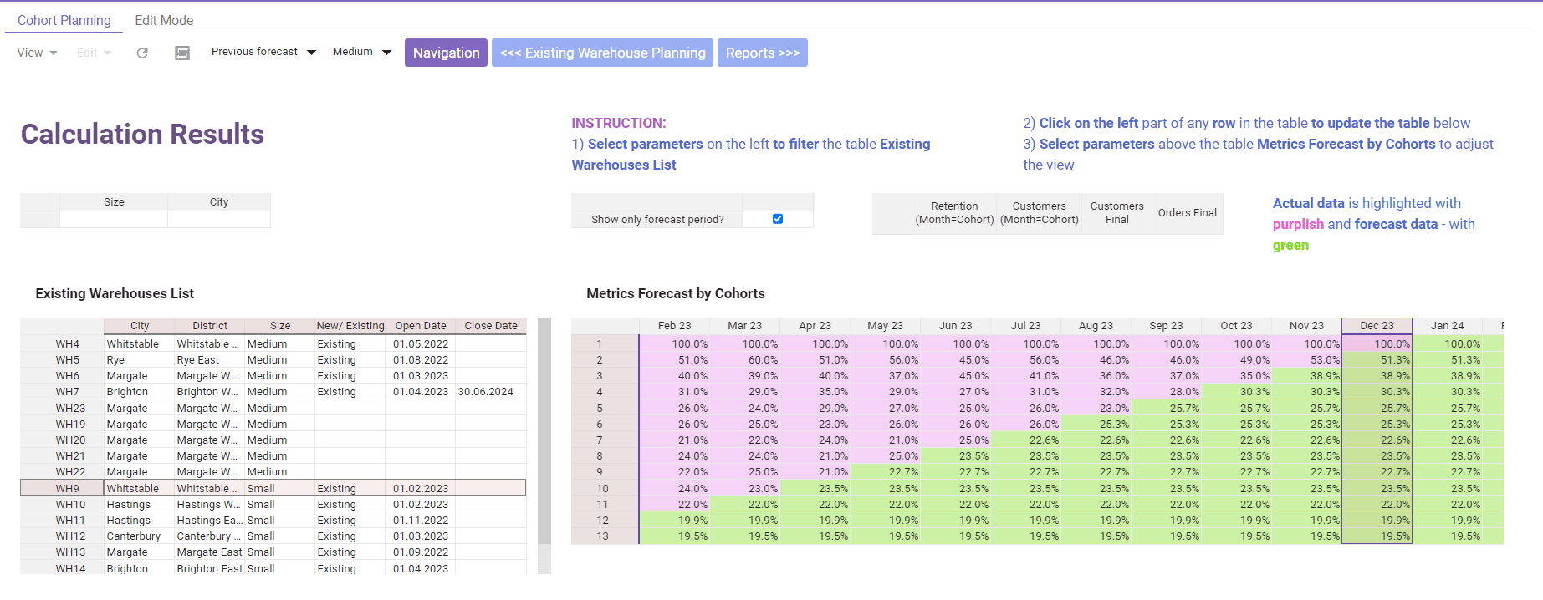
Task: Click the refresh icon in toolbar
Action: point(142,53)
